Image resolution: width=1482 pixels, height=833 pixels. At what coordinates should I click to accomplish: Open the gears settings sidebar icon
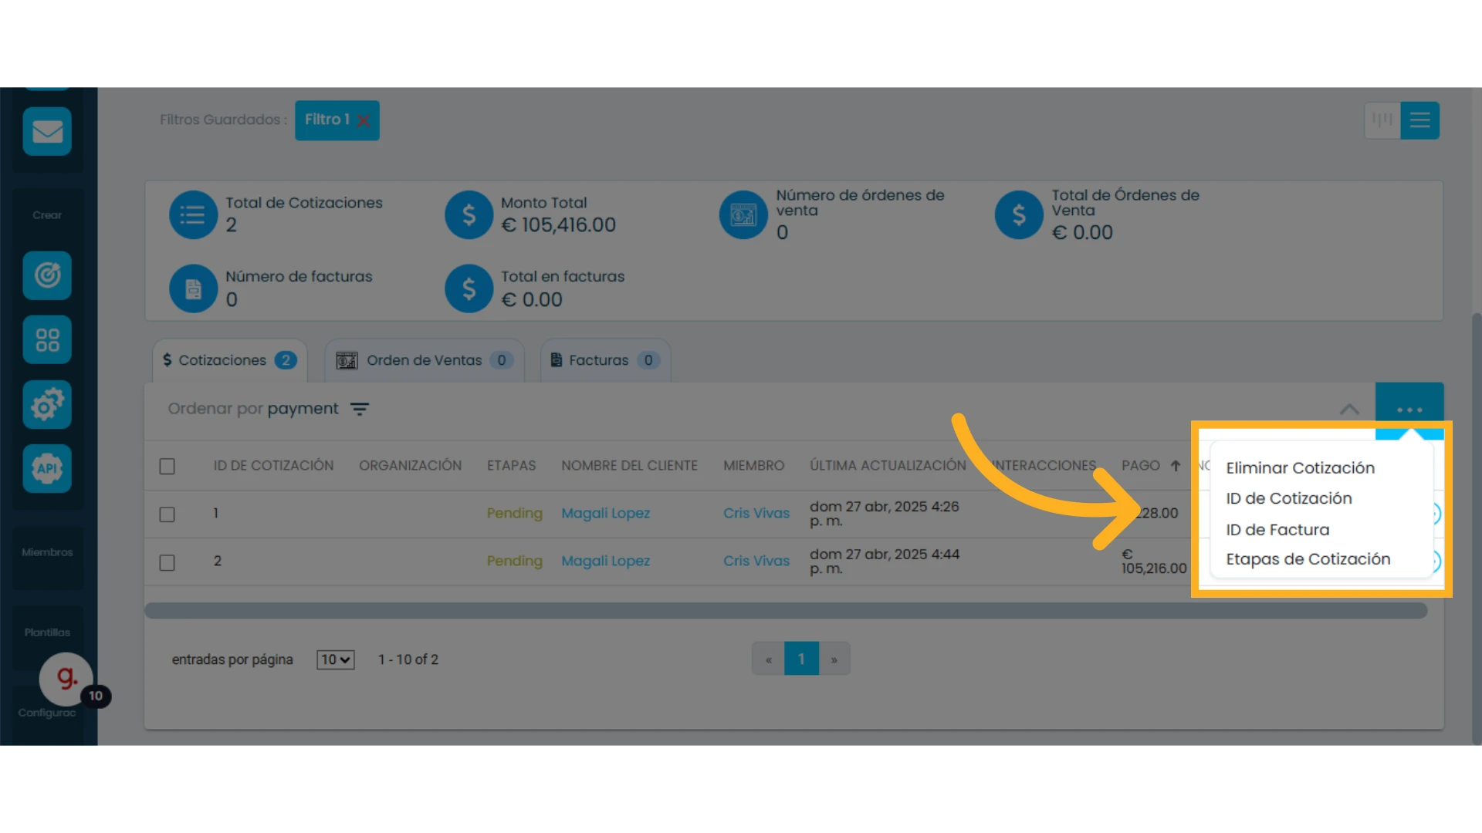pyautogui.click(x=47, y=404)
